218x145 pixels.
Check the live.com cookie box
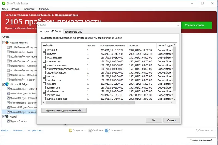coord(44,76)
